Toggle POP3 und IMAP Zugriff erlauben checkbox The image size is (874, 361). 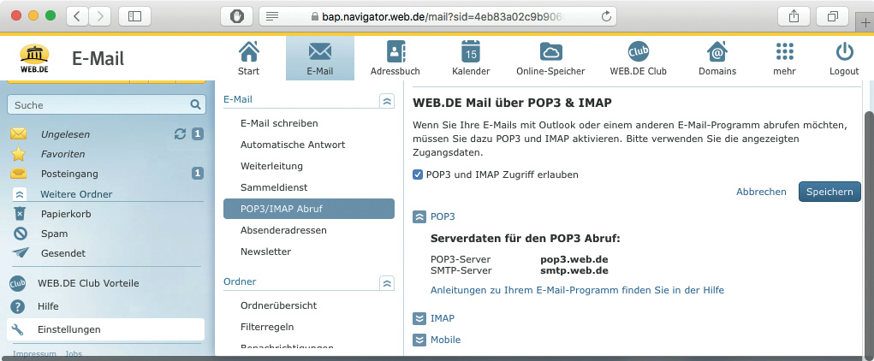click(x=418, y=175)
